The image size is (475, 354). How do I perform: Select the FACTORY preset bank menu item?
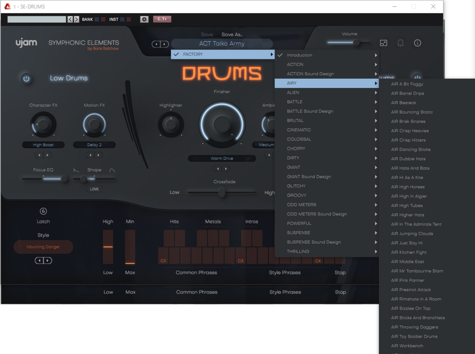223,54
